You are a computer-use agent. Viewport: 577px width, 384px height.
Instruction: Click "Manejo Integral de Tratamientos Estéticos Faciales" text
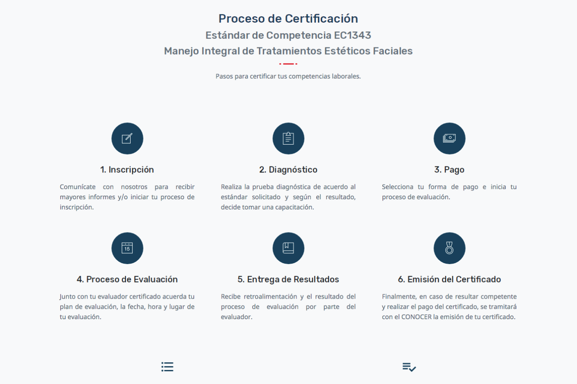coord(288,51)
